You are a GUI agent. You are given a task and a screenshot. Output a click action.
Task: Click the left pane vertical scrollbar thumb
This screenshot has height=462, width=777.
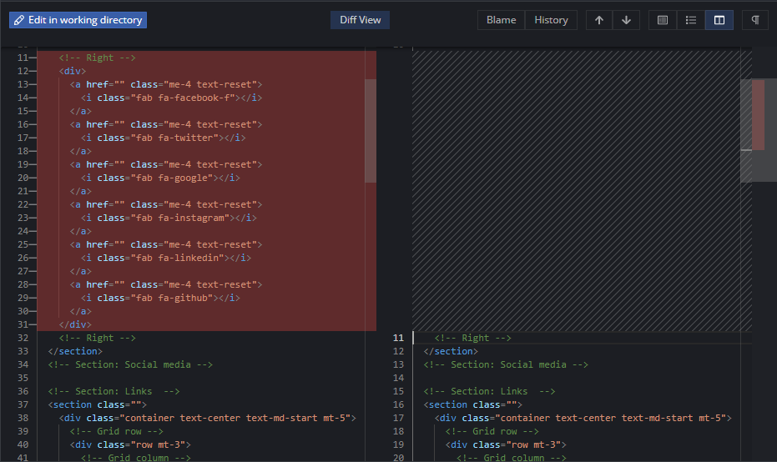371,131
